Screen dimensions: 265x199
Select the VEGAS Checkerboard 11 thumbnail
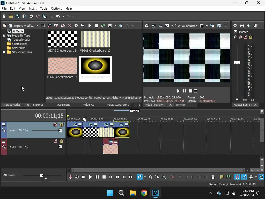click(x=62, y=66)
